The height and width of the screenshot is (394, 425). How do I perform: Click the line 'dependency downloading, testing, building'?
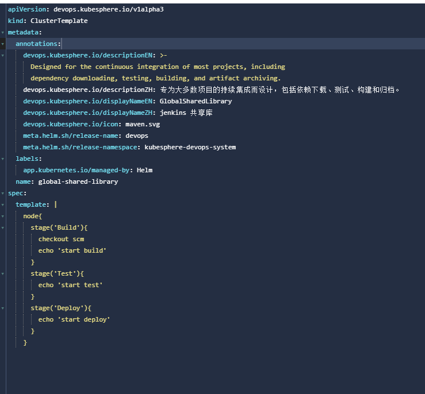(x=156, y=78)
